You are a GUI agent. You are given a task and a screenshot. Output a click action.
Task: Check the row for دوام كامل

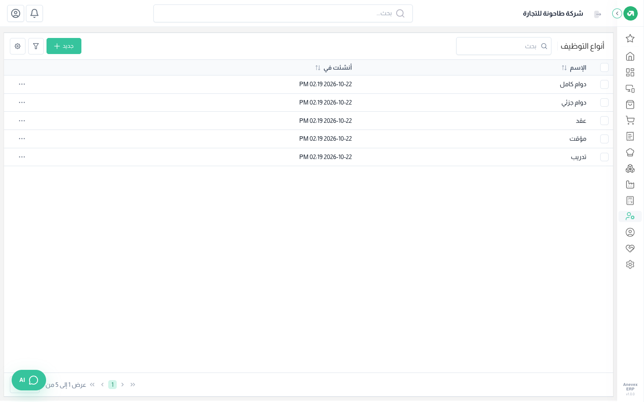[604, 84]
